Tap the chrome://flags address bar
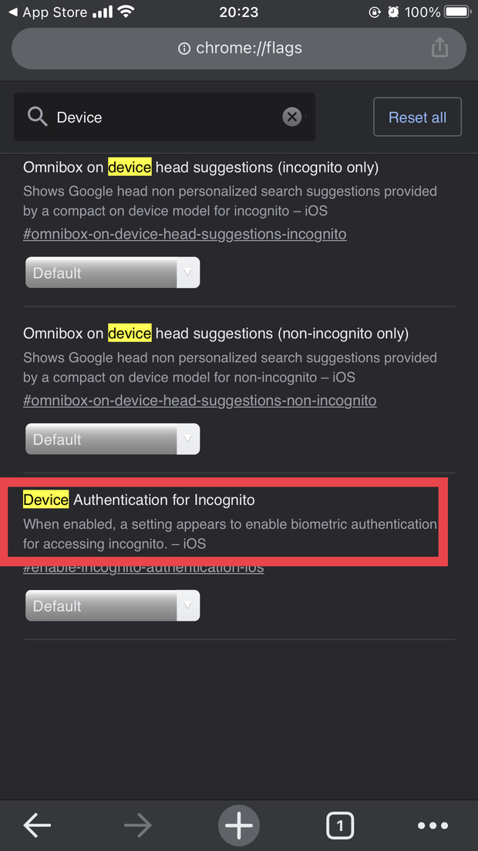Image resolution: width=478 pixels, height=851 pixels. [x=239, y=49]
